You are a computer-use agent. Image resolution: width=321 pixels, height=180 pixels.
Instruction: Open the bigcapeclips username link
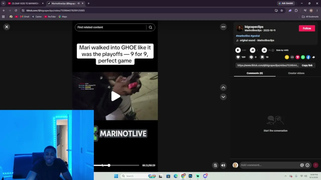254,27
